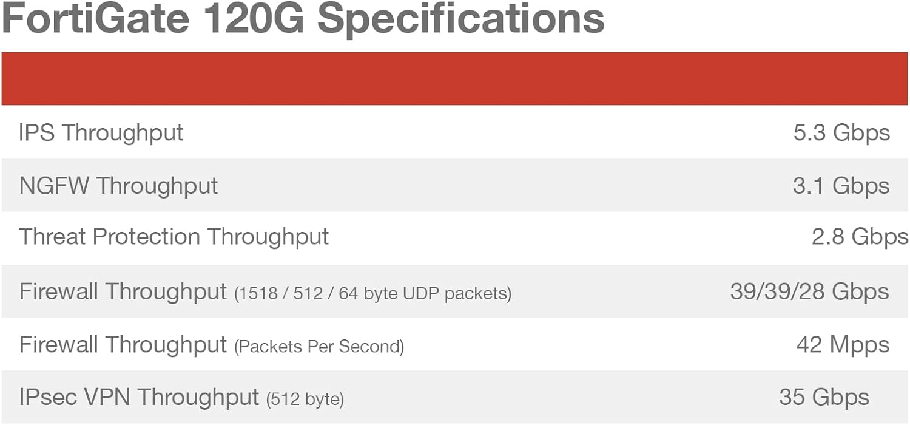Click the Firewall Throughput label in the UDP packets row
Image resolution: width=910 pixels, height=425 pixels.
coord(123,291)
